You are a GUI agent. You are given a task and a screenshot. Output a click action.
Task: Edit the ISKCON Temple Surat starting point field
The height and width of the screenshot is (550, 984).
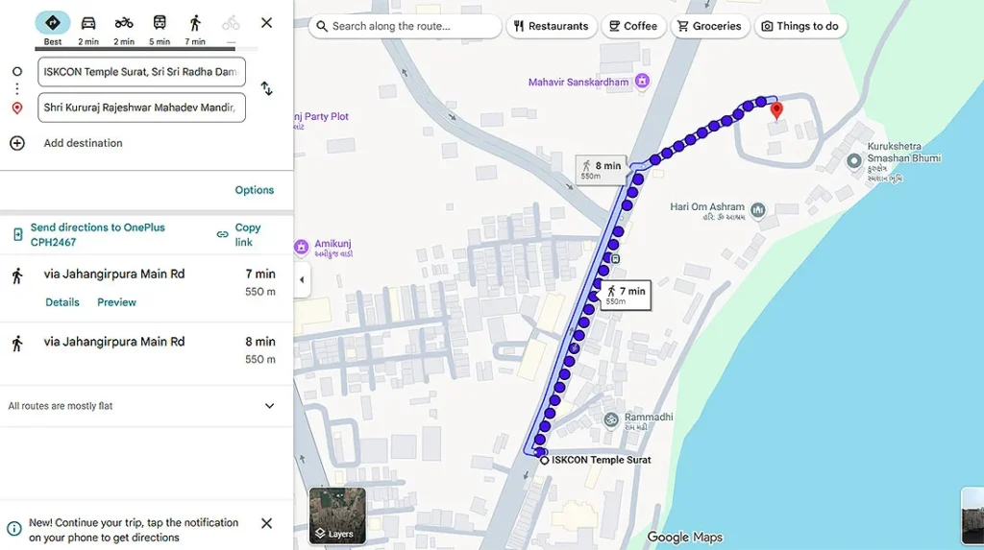[141, 71]
